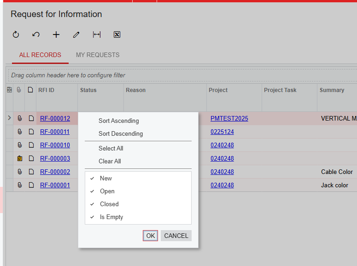This screenshot has width=357, height=266.
Task: Export to Excel using toolbar icon
Action: click(x=117, y=35)
